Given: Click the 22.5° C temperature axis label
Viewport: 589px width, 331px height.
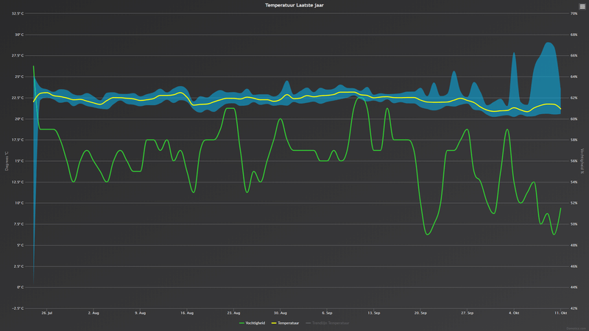Looking at the screenshot, I should 18,98.
